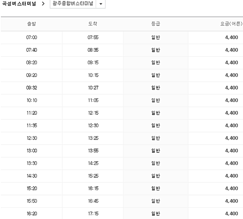Click the 4,400 fare in the 15:50 row
The image size is (243, 219).
pos(231,201)
